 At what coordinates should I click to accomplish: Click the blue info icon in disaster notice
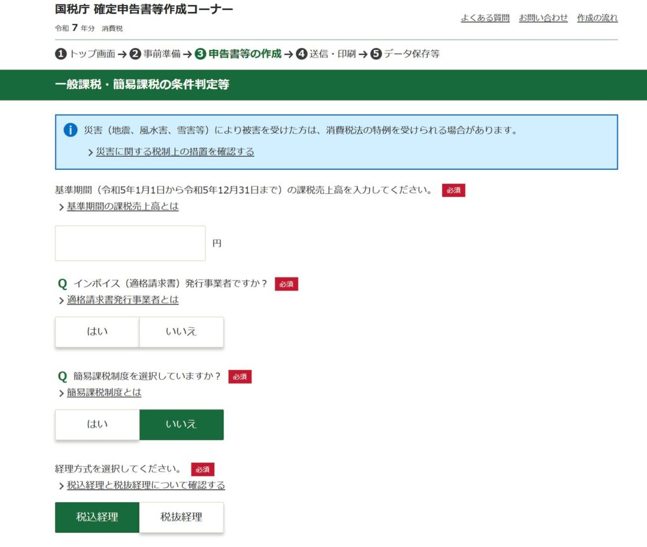coord(71,131)
